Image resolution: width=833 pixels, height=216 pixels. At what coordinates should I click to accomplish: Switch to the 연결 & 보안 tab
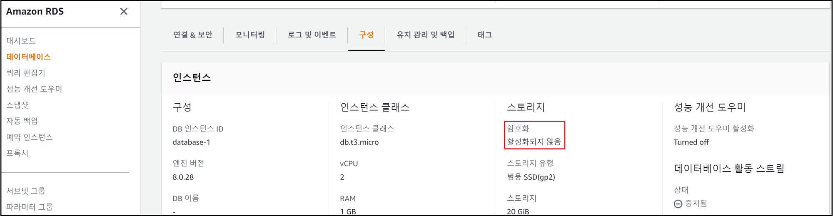pyautogui.click(x=193, y=35)
